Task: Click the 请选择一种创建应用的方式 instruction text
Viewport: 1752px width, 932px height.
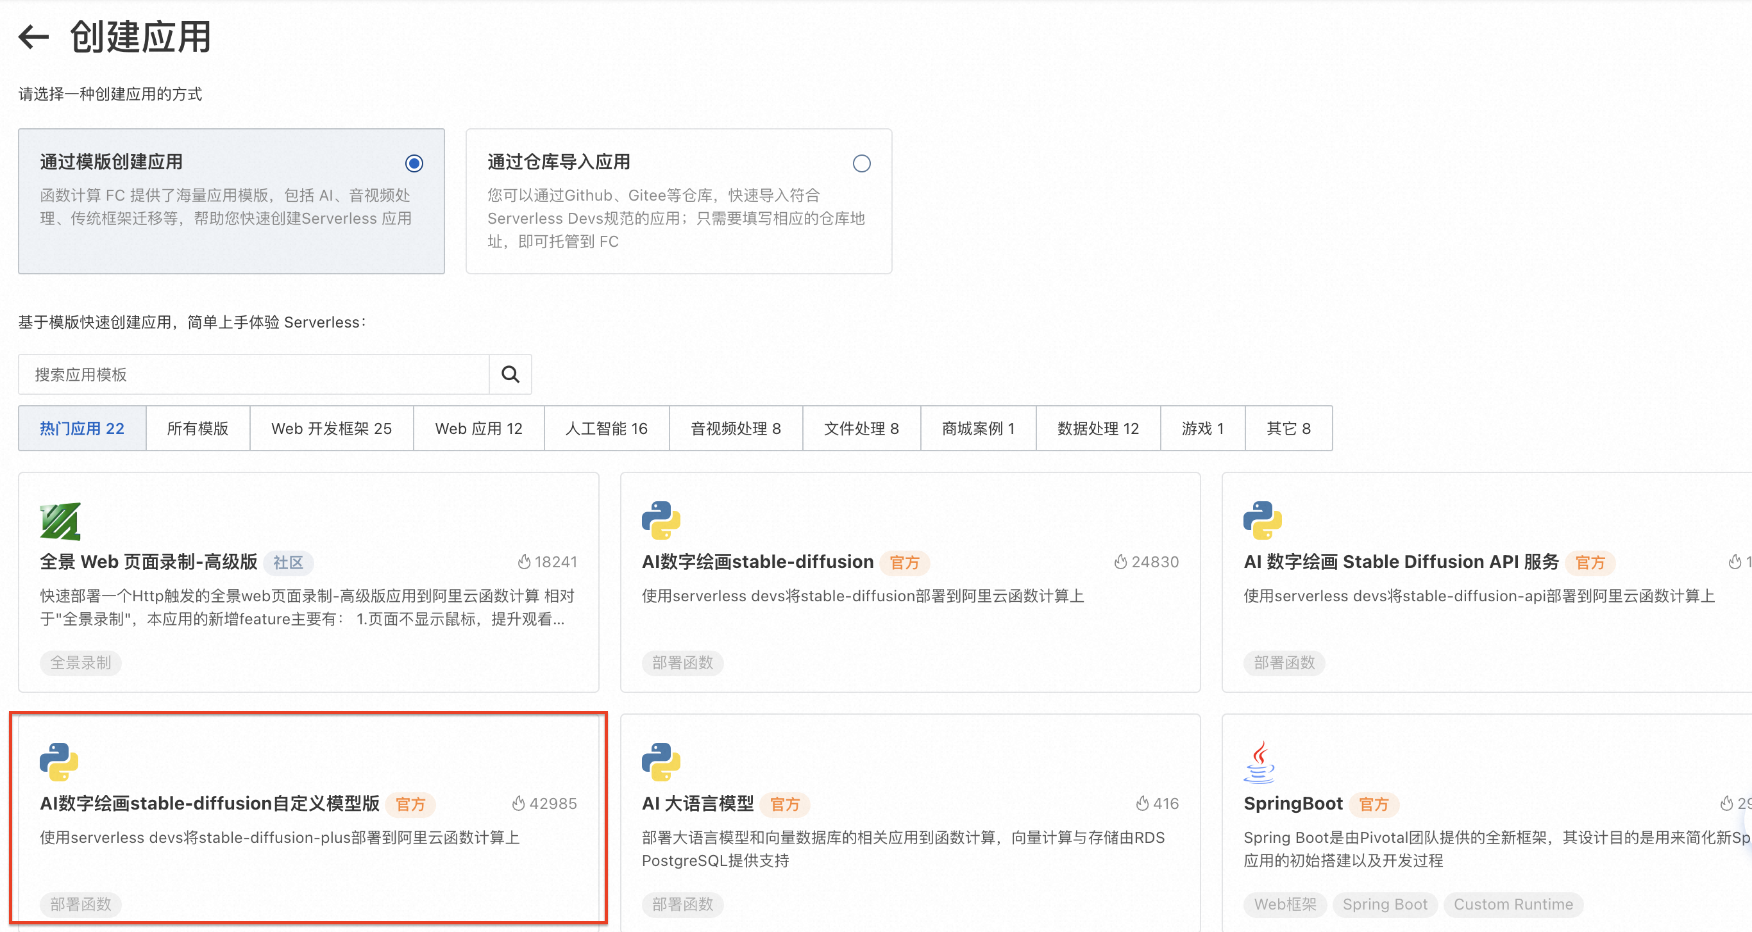Action: click(x=110, y=94)
